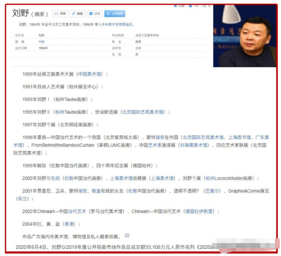Click the text 1997年刘野个展
The width and height of the screenshot is (281, 256).
point(39,125)
